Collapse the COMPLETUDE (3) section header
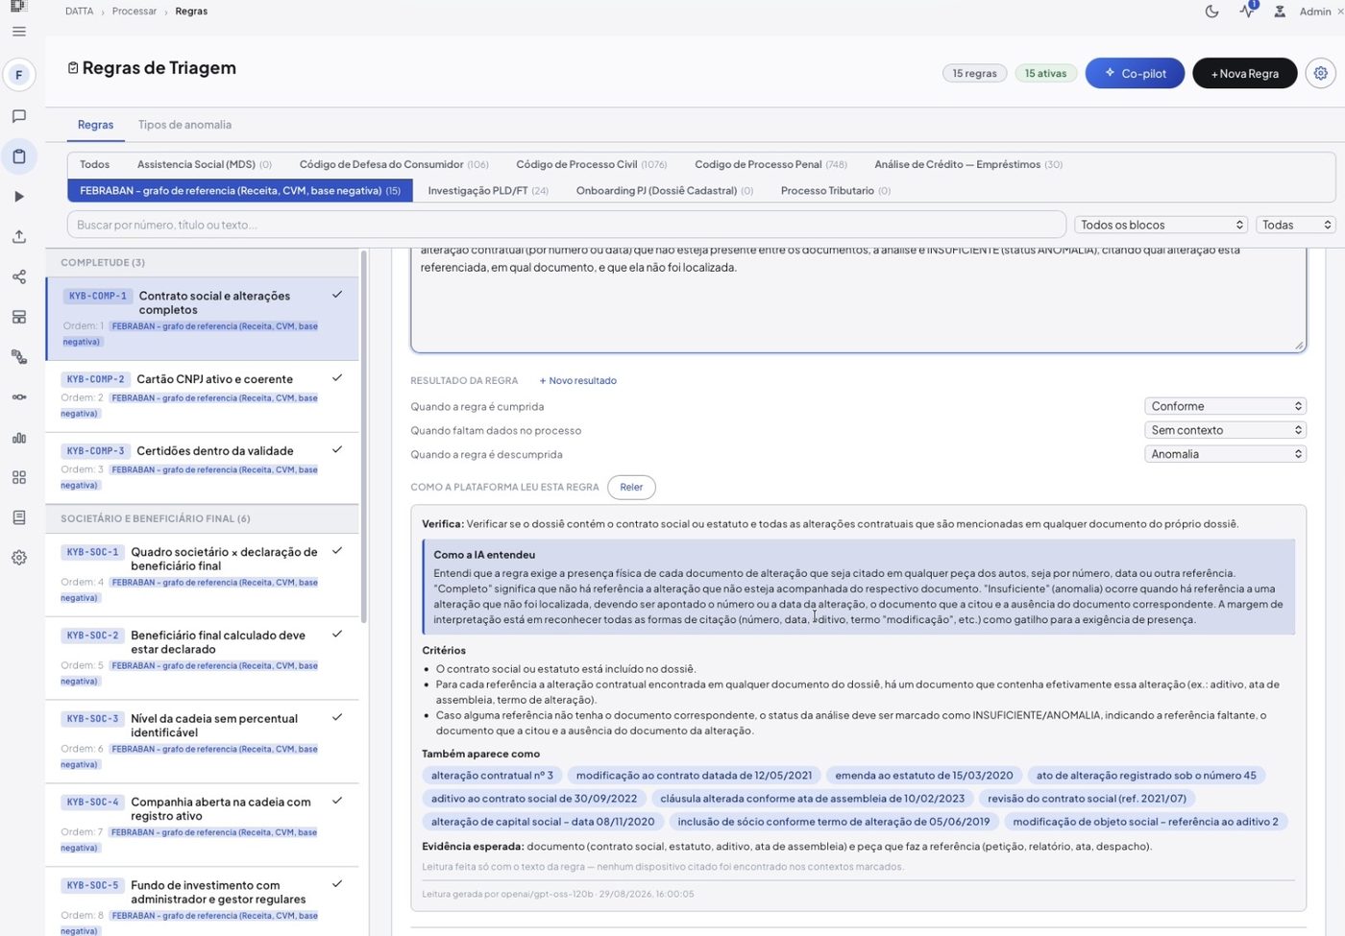Screen dimensions: 1345x936 point(203,262)
